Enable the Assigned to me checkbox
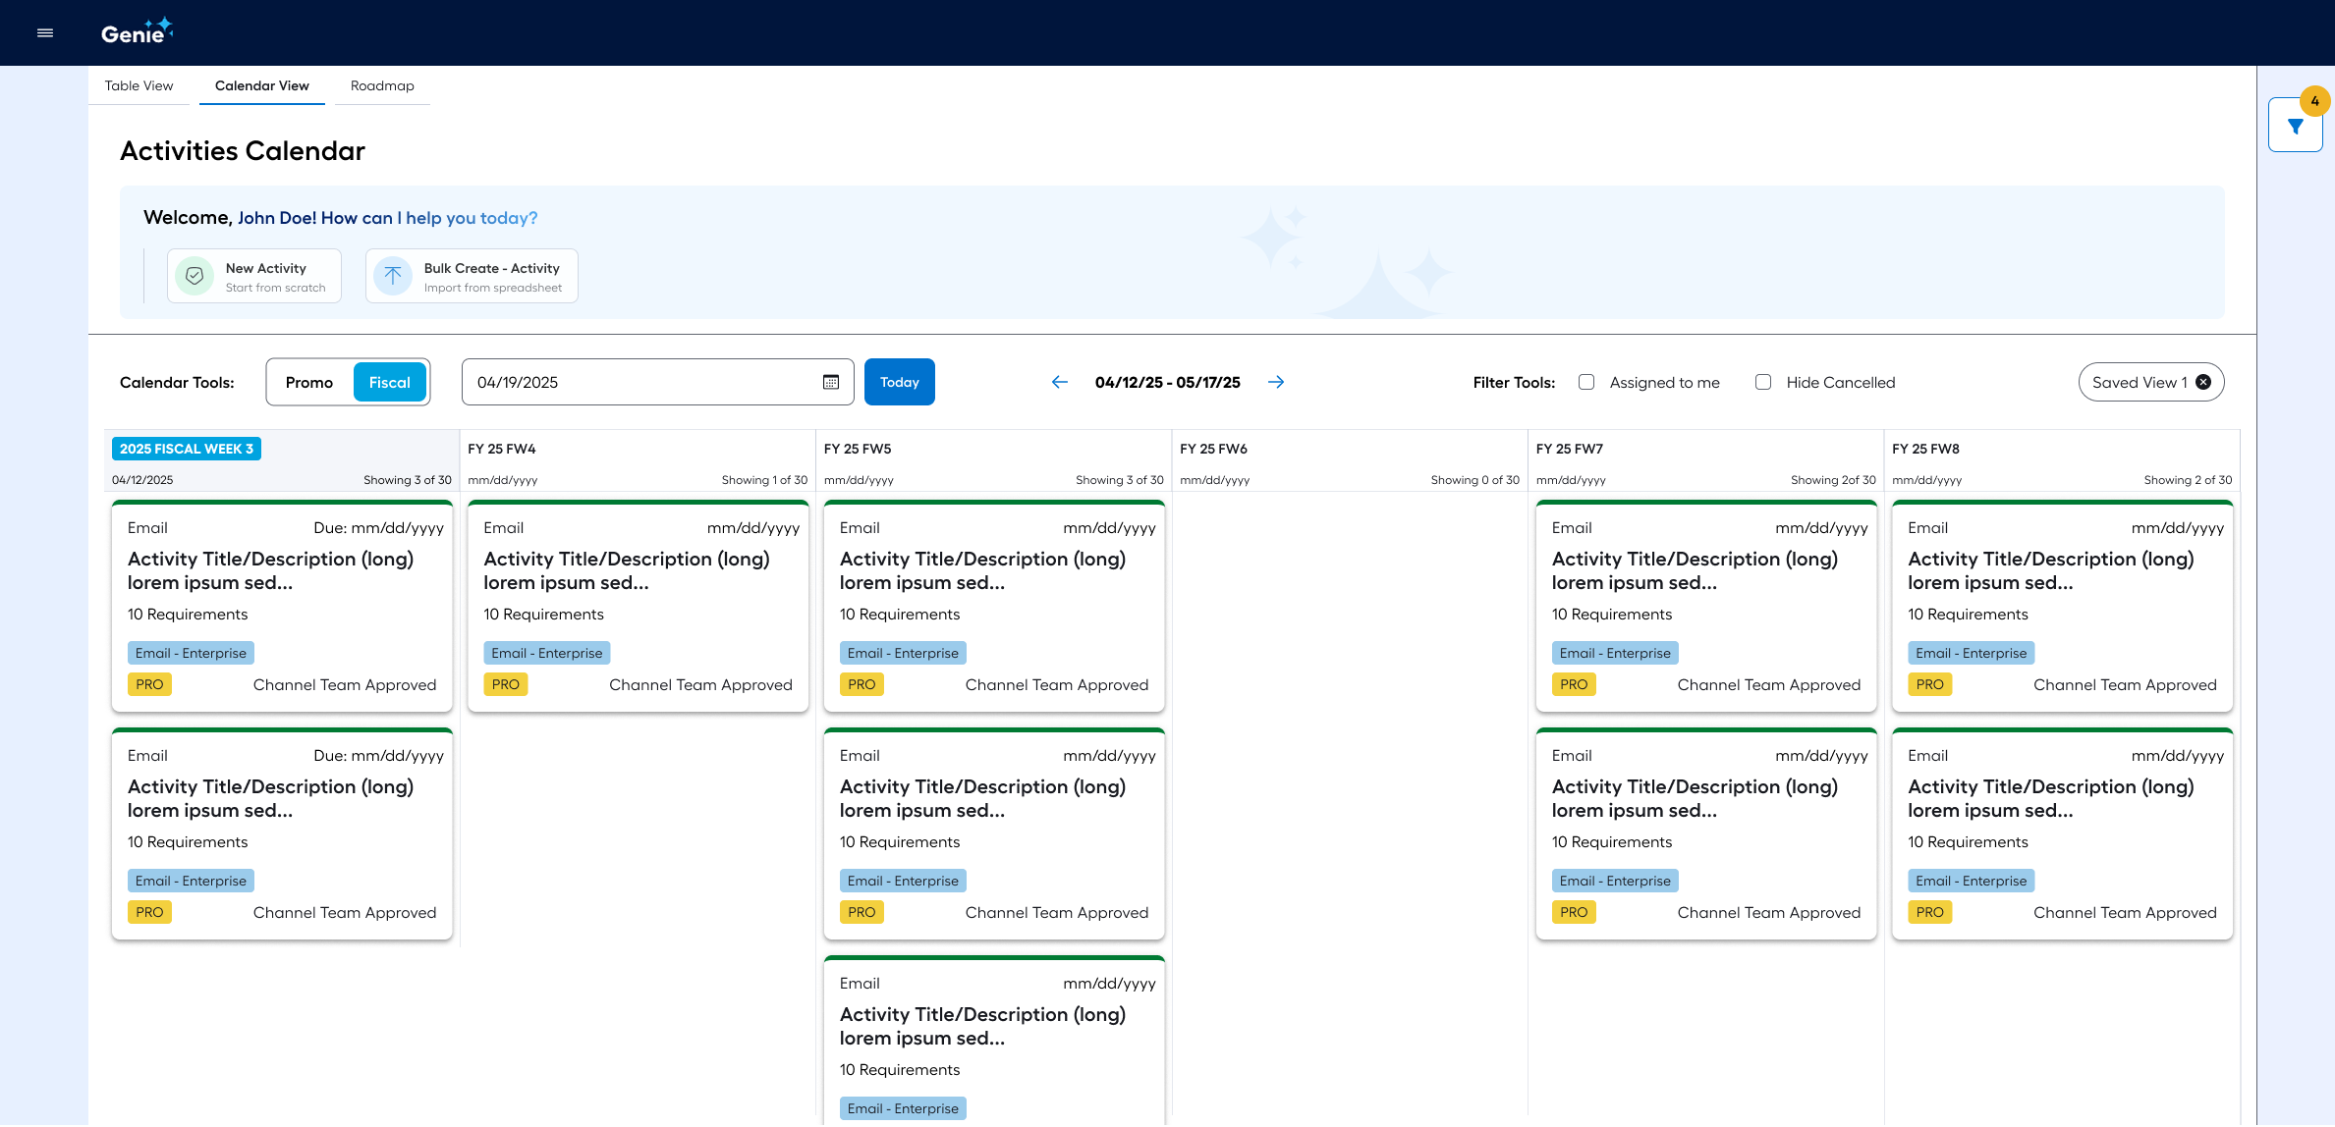The height and width of the screenshot is (1127, 2335). (1586, 382)
